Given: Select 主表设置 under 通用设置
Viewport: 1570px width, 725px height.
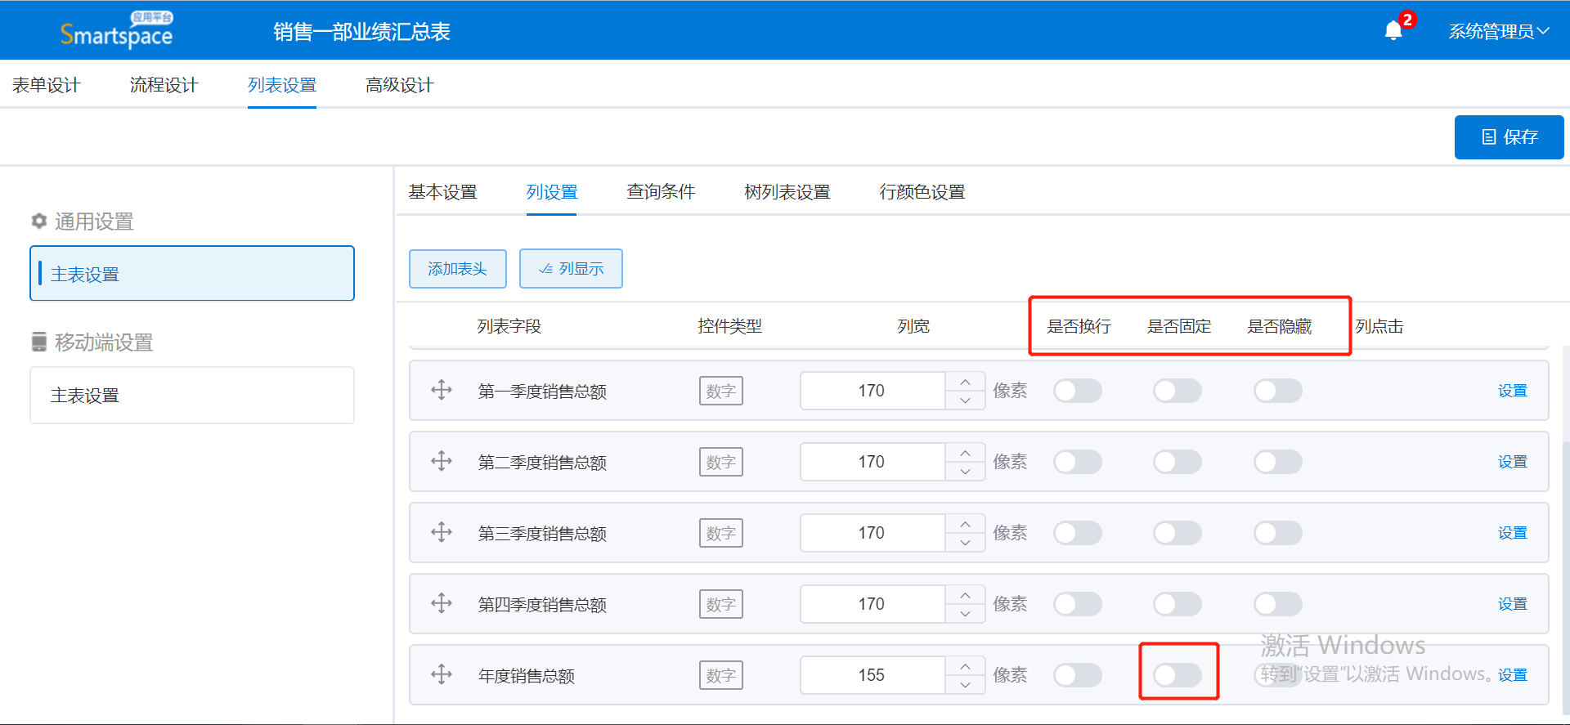Looking at the screenshot, I should [x=192, y=274].
